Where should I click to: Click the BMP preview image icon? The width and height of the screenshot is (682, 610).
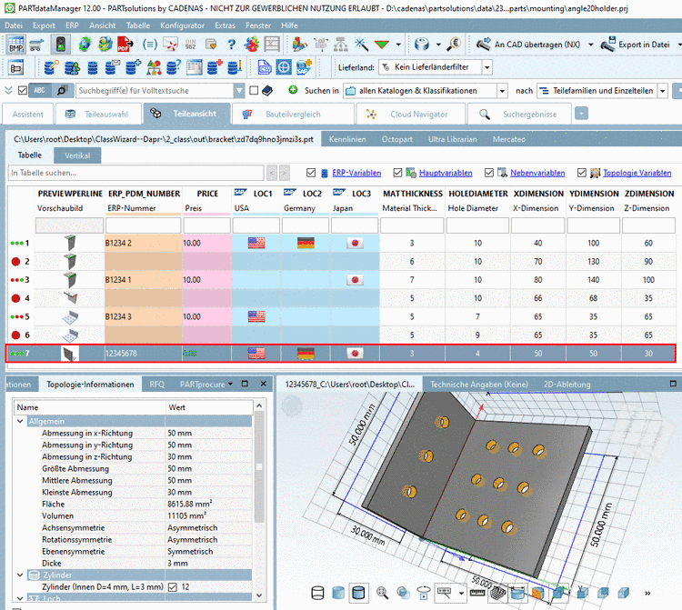coord(15,45)
